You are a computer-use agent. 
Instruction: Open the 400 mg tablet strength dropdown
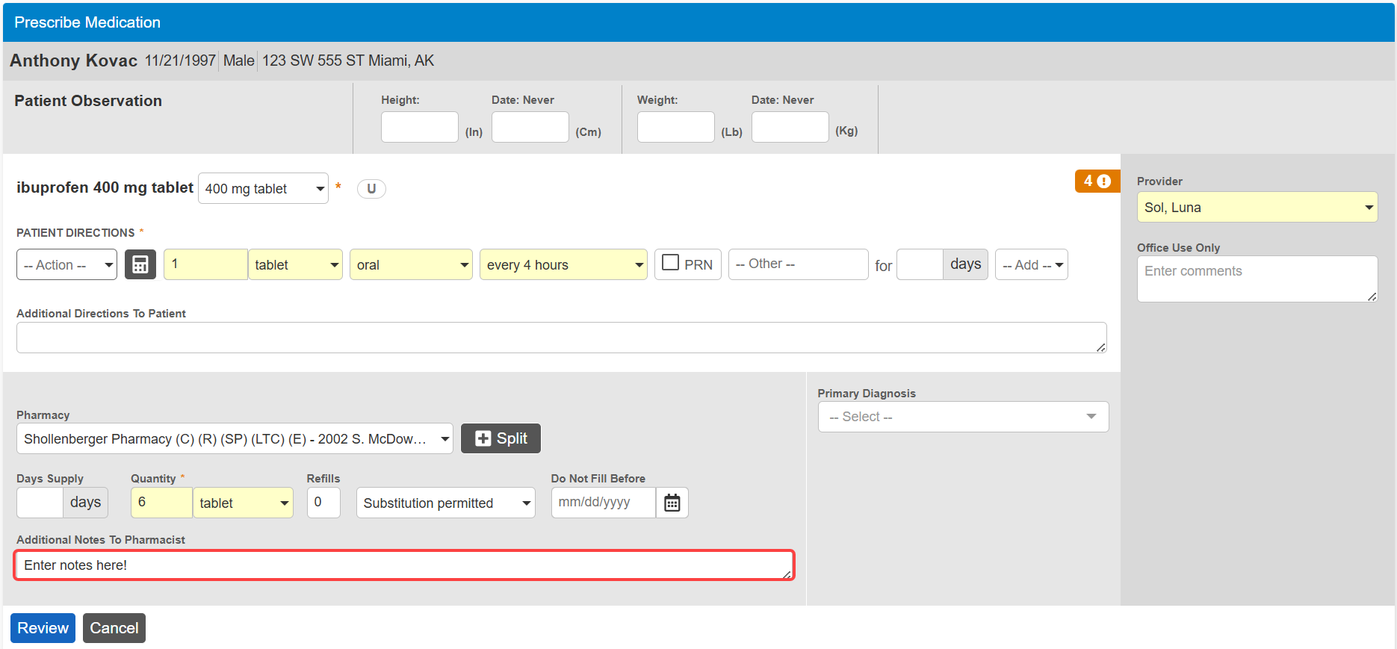[x=263, y=189]
